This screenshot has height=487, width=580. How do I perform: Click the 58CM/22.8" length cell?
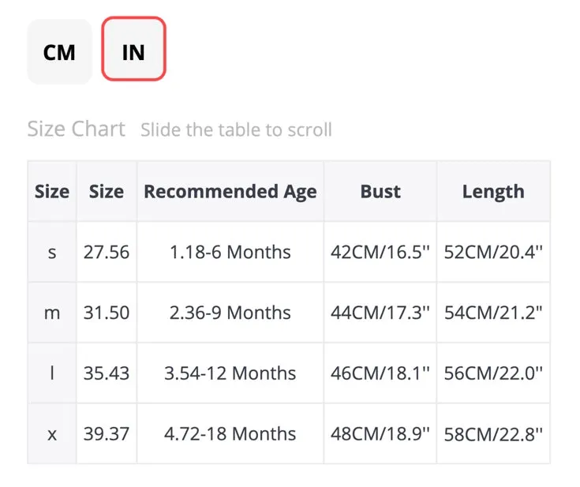[x=493, y=433]
